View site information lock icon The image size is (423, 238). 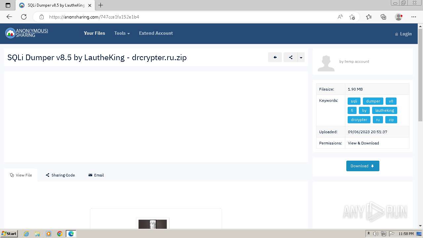click(42, 17)
